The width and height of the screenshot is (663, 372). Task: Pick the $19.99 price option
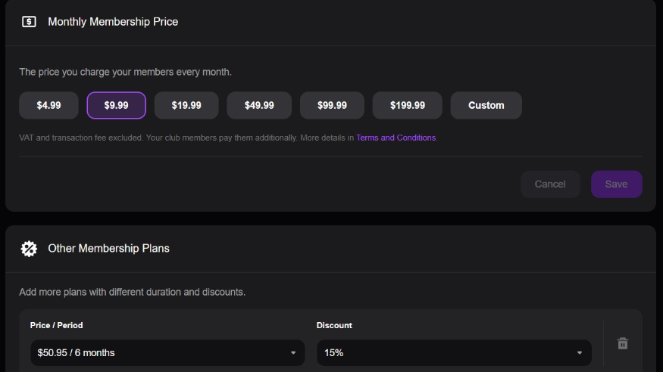[186, 106]
